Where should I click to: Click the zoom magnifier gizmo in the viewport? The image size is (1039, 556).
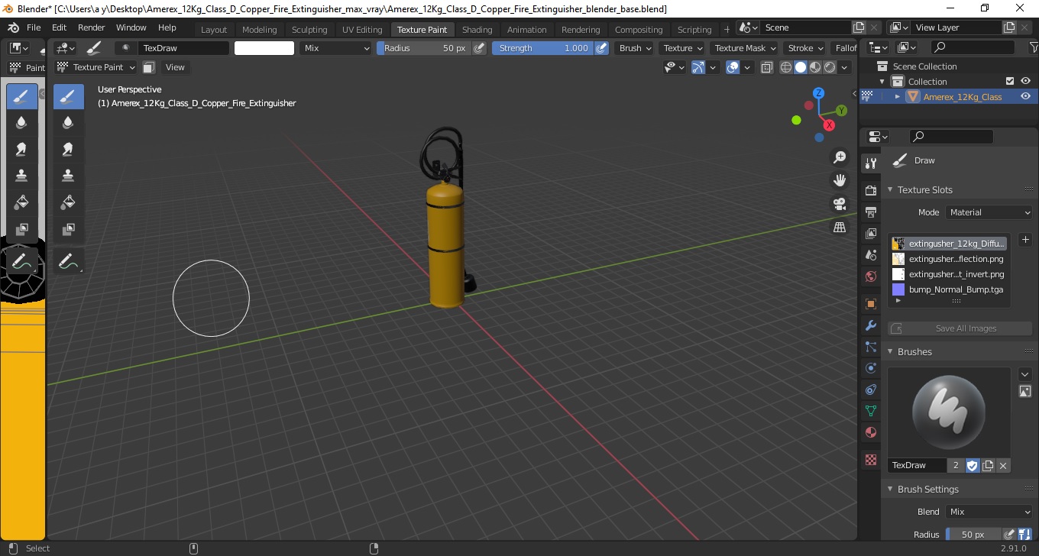tap(840, 157)
